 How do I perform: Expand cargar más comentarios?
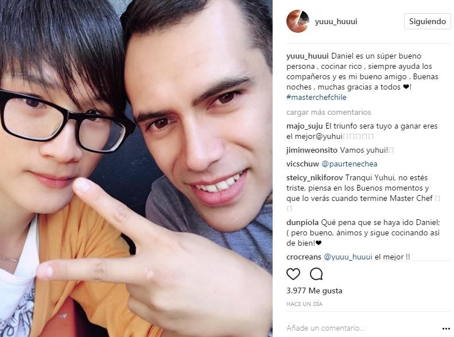point(329,113)
